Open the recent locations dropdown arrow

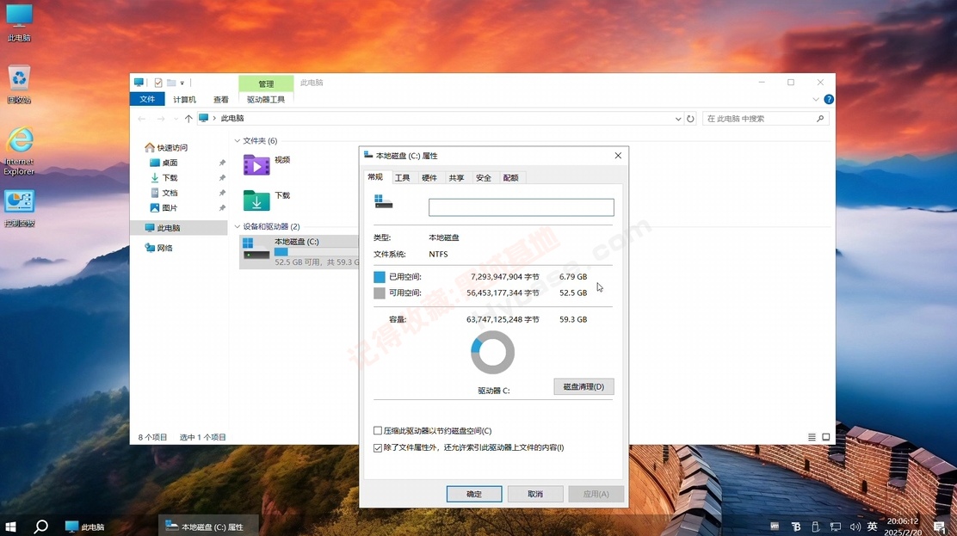pyautogui.click(x=176, y=119)
